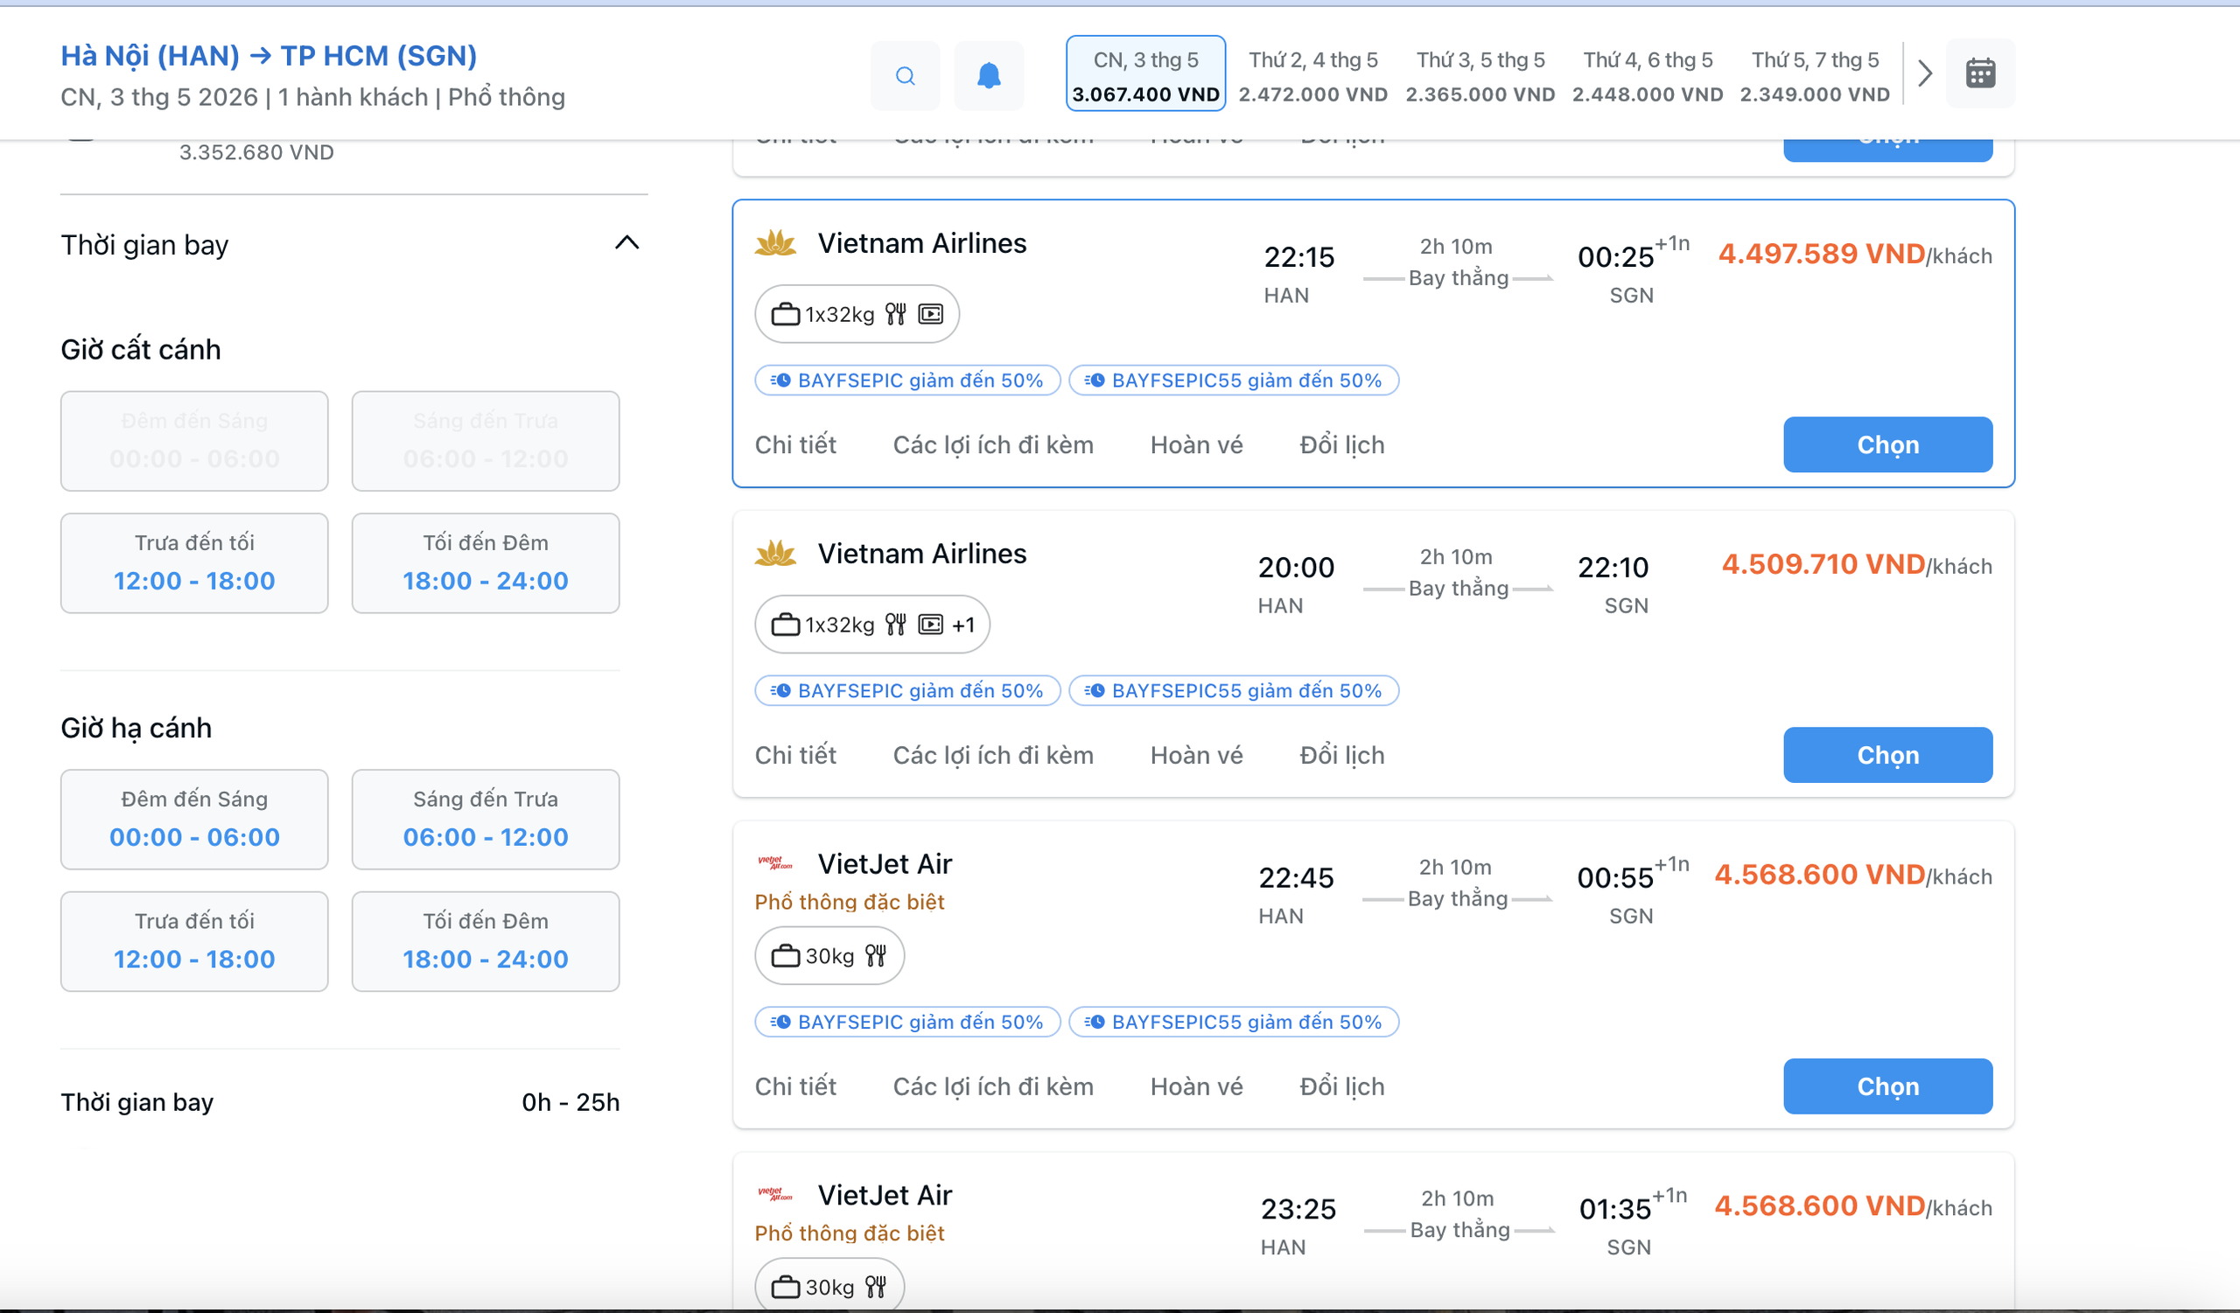Screen dimensions: 2240x1313
Task: Click Chọn for the 20:00 Vietnam Airlines flight
Action: point(1887,755)
